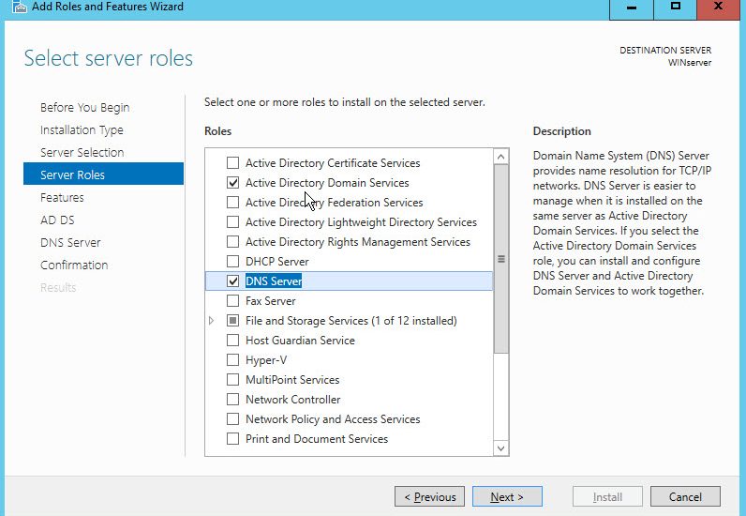Image resolution: width=746 pixels, height=516 pixels.
Task: Enable the Hyper-V role checkbox
Action: 232,359
